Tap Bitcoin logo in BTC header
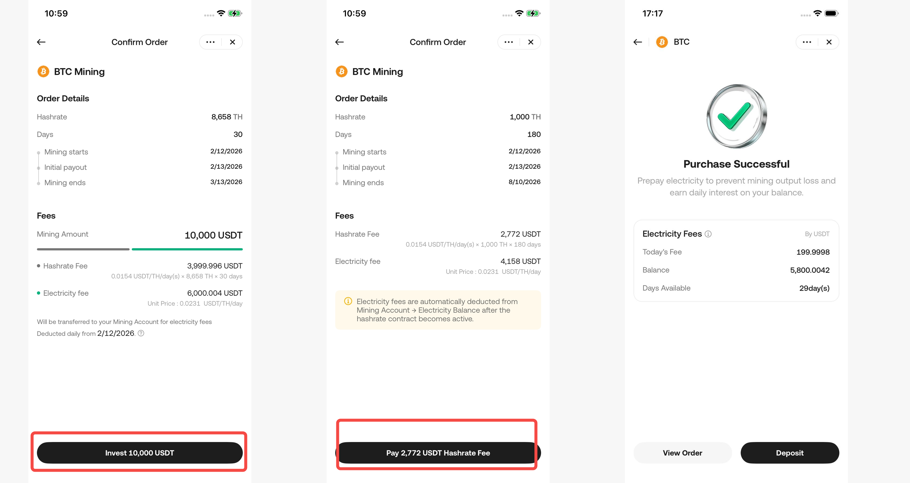This screenshot has height=483, width=910. [662, 42]
